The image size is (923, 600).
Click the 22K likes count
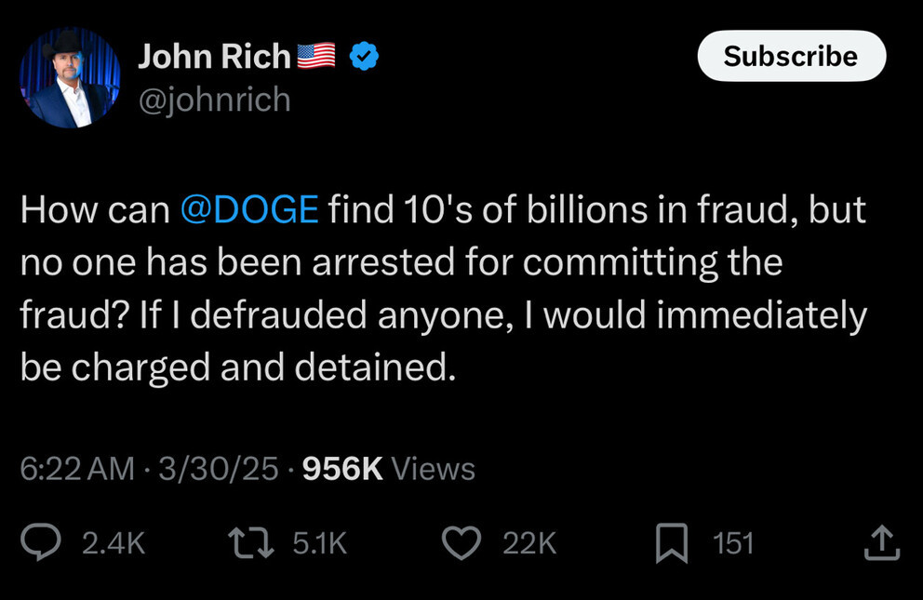click(528, 543)
